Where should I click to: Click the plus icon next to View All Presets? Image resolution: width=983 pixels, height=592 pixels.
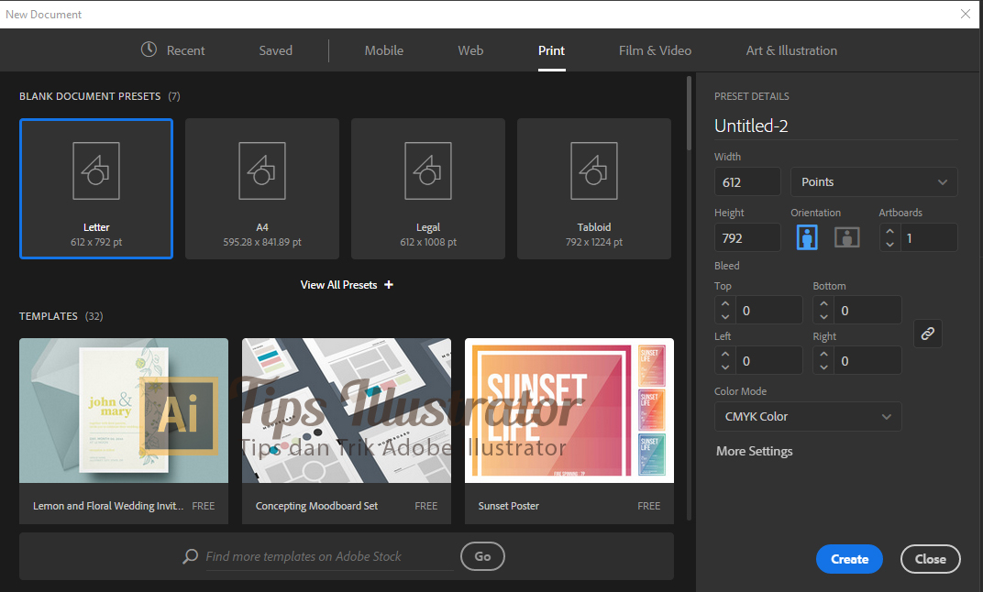[388, 284]
